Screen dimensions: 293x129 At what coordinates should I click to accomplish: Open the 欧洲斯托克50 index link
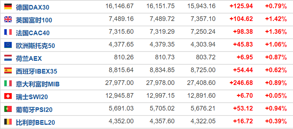[x=35, y=46]
